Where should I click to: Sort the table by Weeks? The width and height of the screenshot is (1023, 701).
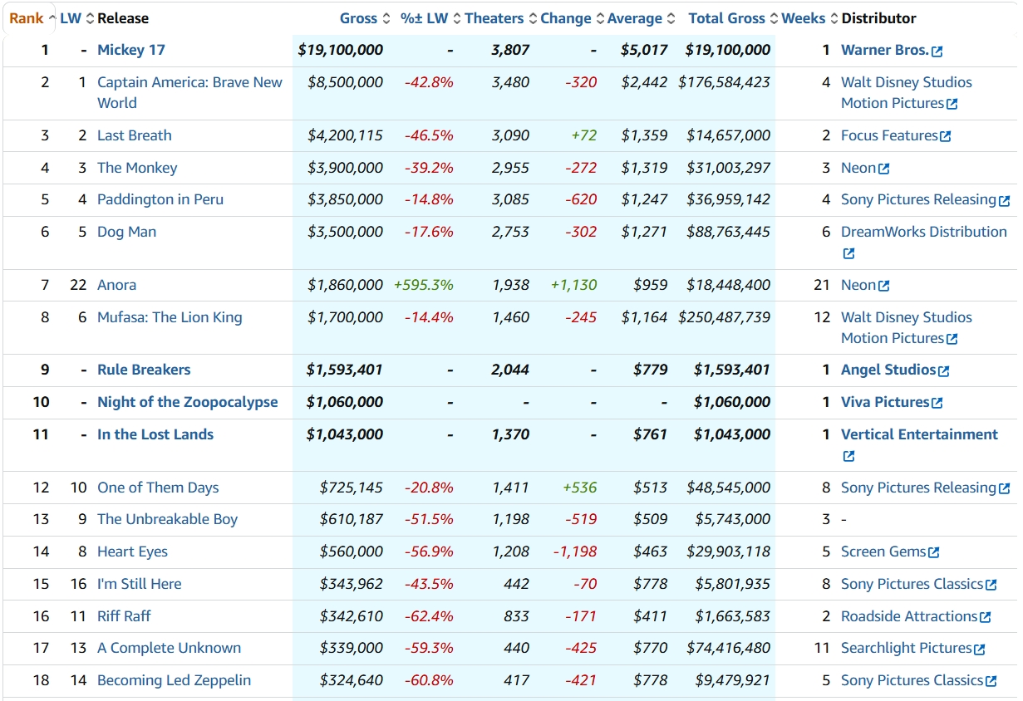(810, 18)
